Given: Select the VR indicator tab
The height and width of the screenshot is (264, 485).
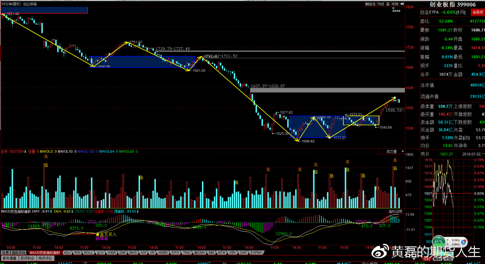Looking at the screenshot, I should (x=152, y=253).
